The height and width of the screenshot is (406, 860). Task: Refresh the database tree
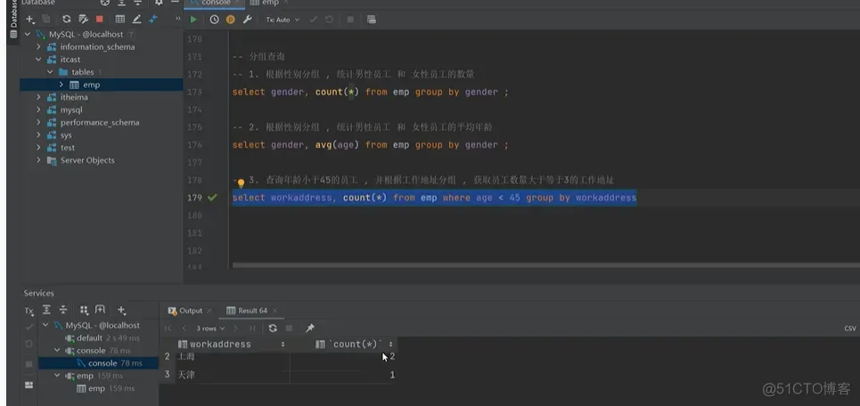click(66, 20)
